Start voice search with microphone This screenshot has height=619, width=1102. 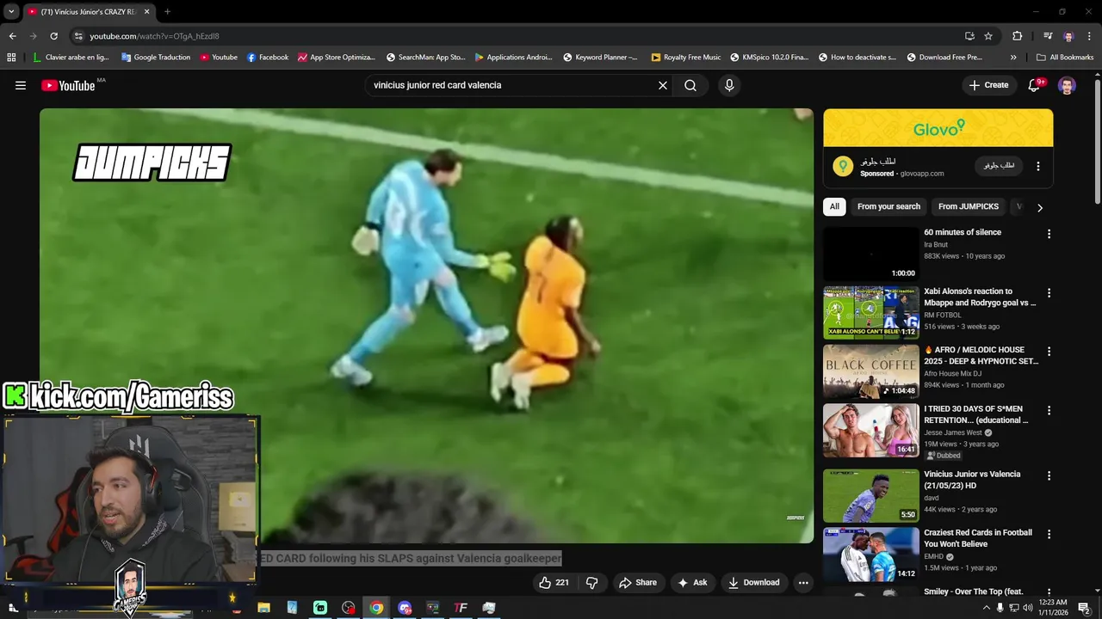(729, 85)
